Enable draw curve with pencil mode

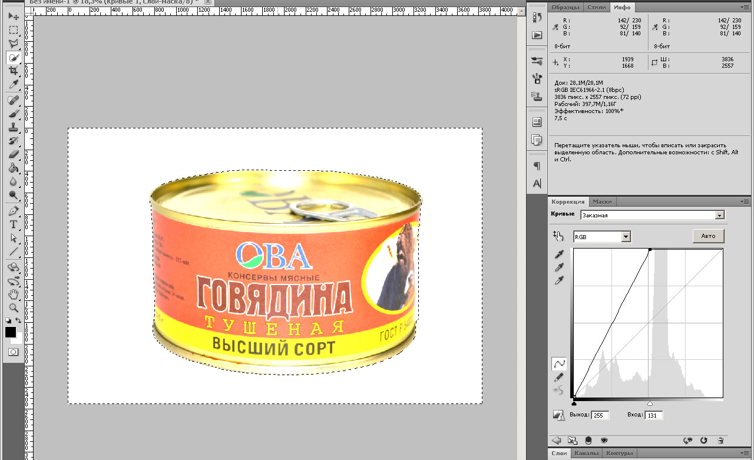click(x=559, y=377)
